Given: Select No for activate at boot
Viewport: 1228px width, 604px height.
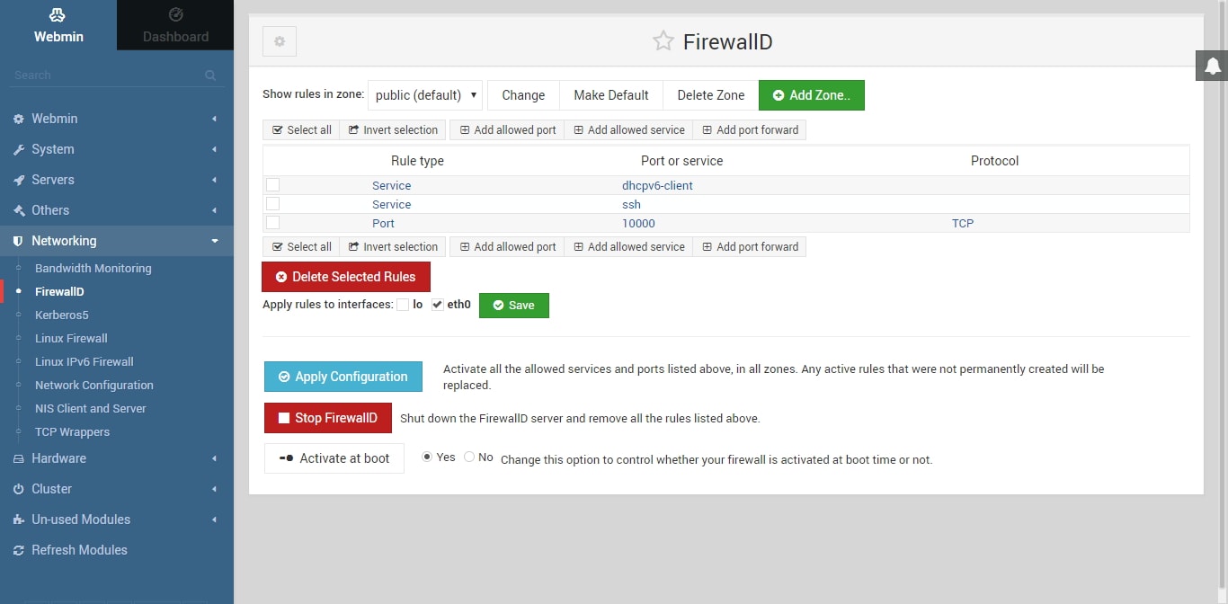Looking at the screenshot, I should [x=469, y=457].
